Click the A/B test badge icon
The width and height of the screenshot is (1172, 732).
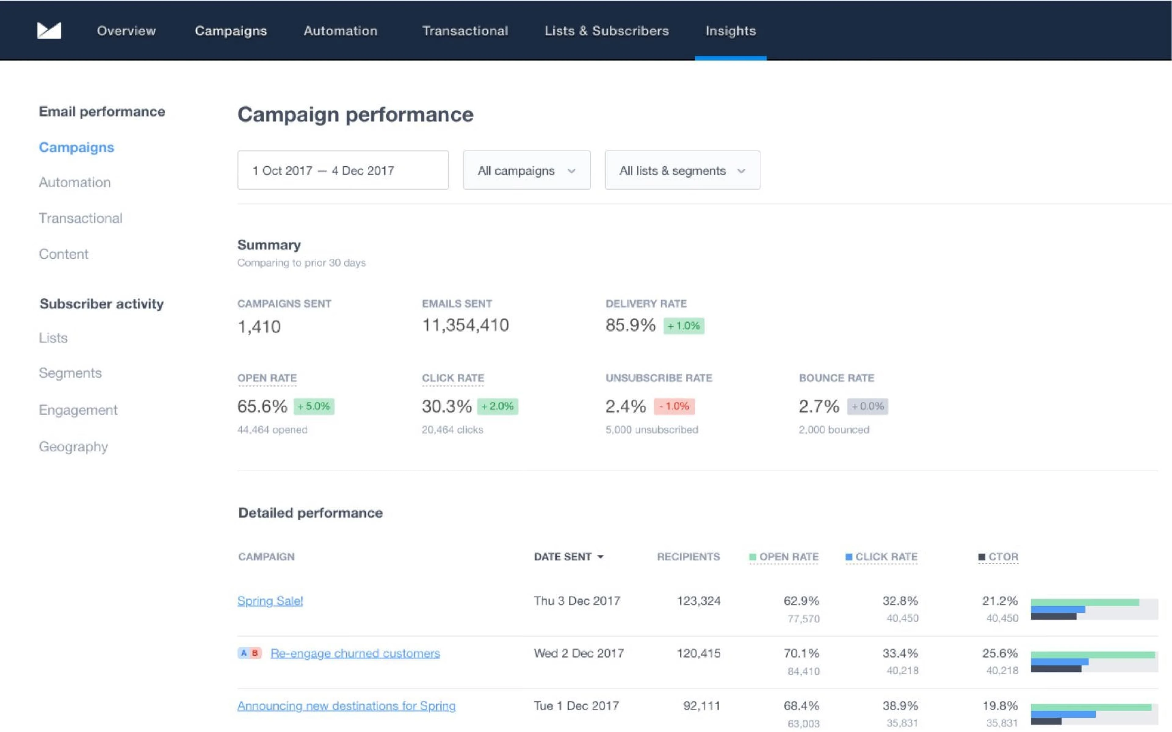point(249,653)
